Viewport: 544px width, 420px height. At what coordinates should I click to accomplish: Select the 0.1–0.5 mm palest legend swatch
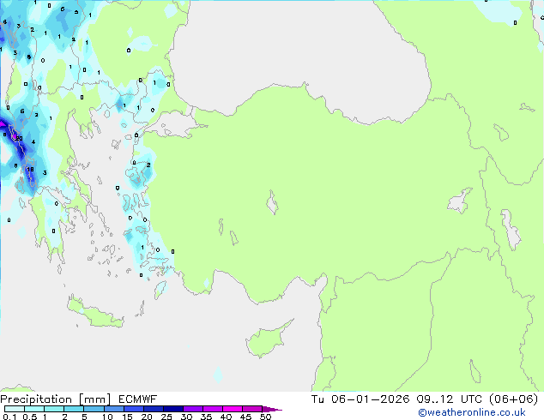(15, 409)
